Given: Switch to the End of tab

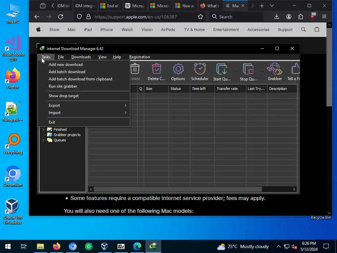Looking at the screenshot, I should [110, 6].
